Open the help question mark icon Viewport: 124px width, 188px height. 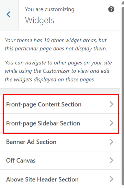pos(111,9)
